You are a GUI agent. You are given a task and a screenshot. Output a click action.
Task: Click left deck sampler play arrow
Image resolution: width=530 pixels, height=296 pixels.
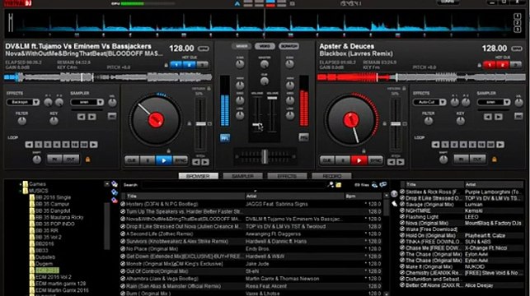click(92, 117)
